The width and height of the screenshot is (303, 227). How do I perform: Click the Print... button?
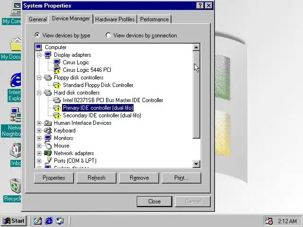[x=181, y=178]
